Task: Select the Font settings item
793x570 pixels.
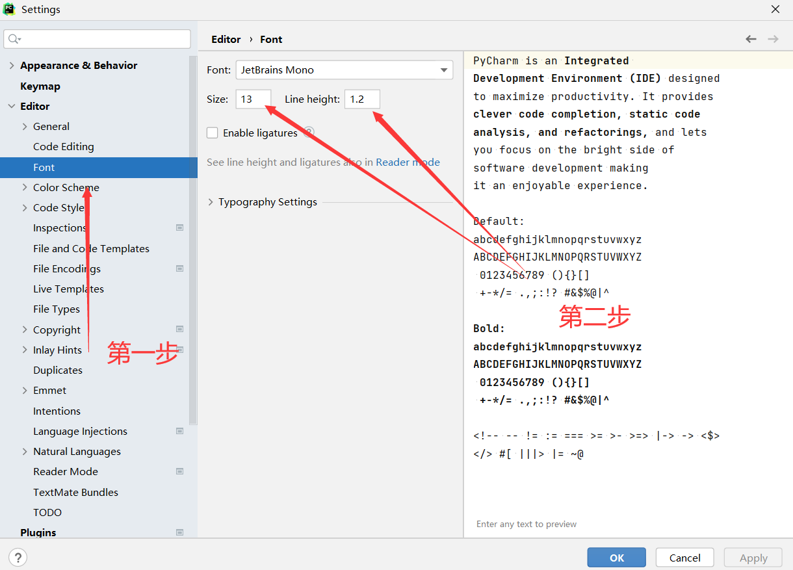Action: [x=99, y=167]
